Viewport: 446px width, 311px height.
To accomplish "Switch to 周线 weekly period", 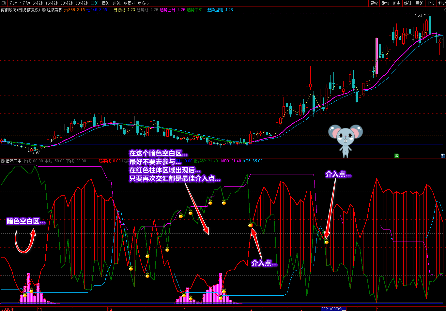I will (x=106, y=3).
